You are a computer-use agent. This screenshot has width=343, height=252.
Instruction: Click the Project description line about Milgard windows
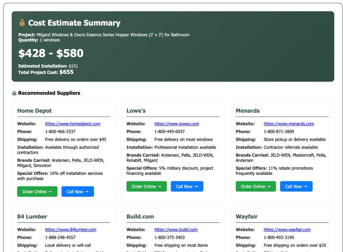(x=104, y=35)
